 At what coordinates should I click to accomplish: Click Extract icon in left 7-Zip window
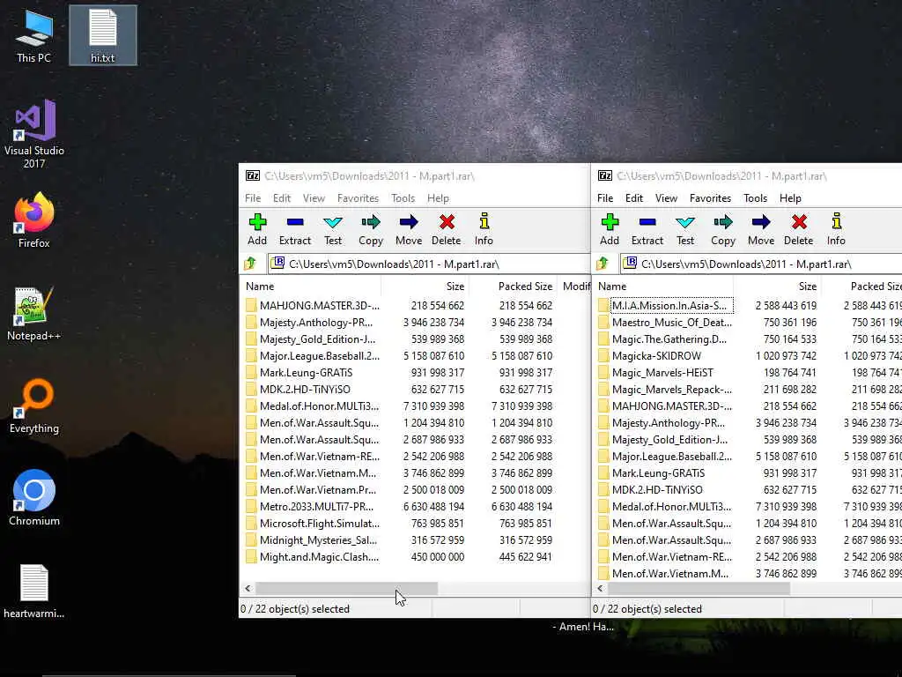[x=295, y=222]
